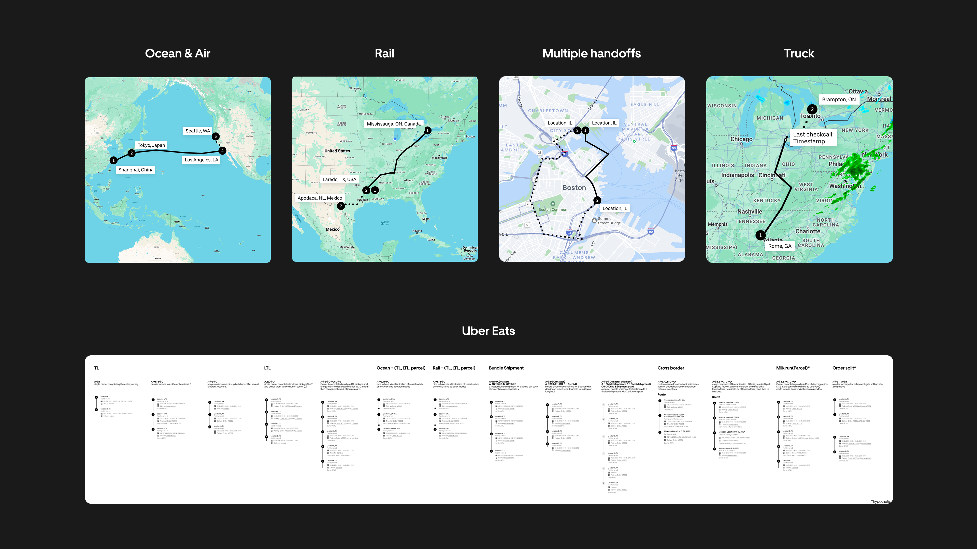
Task: Select the "Cross border" section title
Action: point(671,368)
